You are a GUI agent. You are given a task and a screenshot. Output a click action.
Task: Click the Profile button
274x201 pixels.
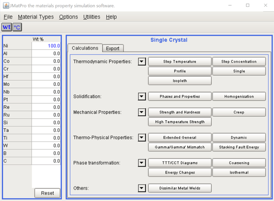[x=180, y=71]
